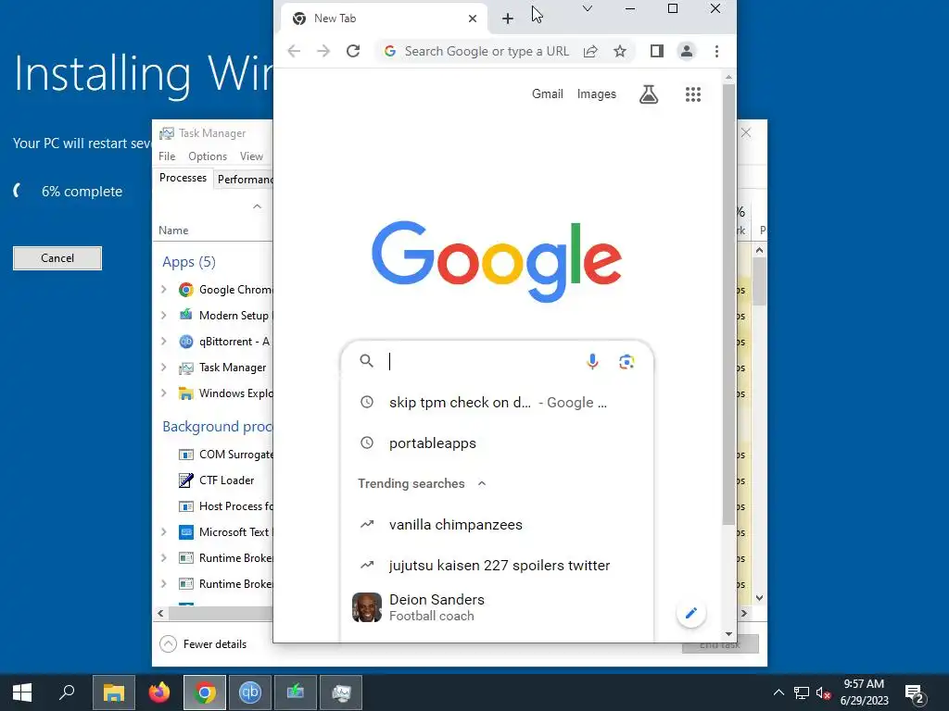Open Chrome's three-dot menu
The image size is (949, 711).
pos(716,52)
